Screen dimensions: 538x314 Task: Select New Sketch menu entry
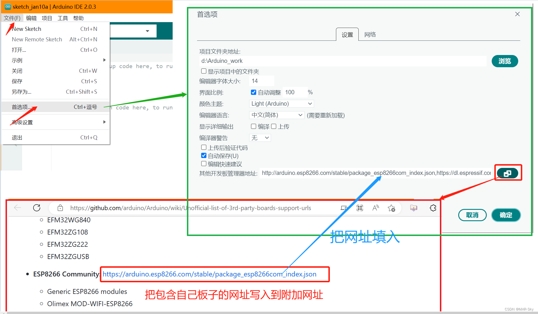(x=56, y=29)
